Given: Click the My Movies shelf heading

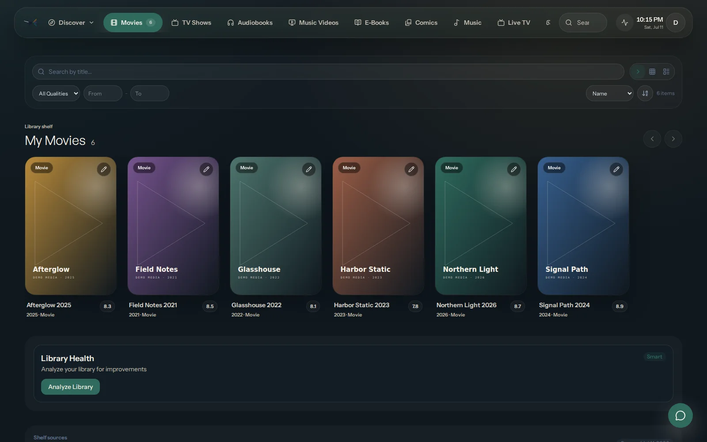Looking at the screenshot, I should click(55, 141).
